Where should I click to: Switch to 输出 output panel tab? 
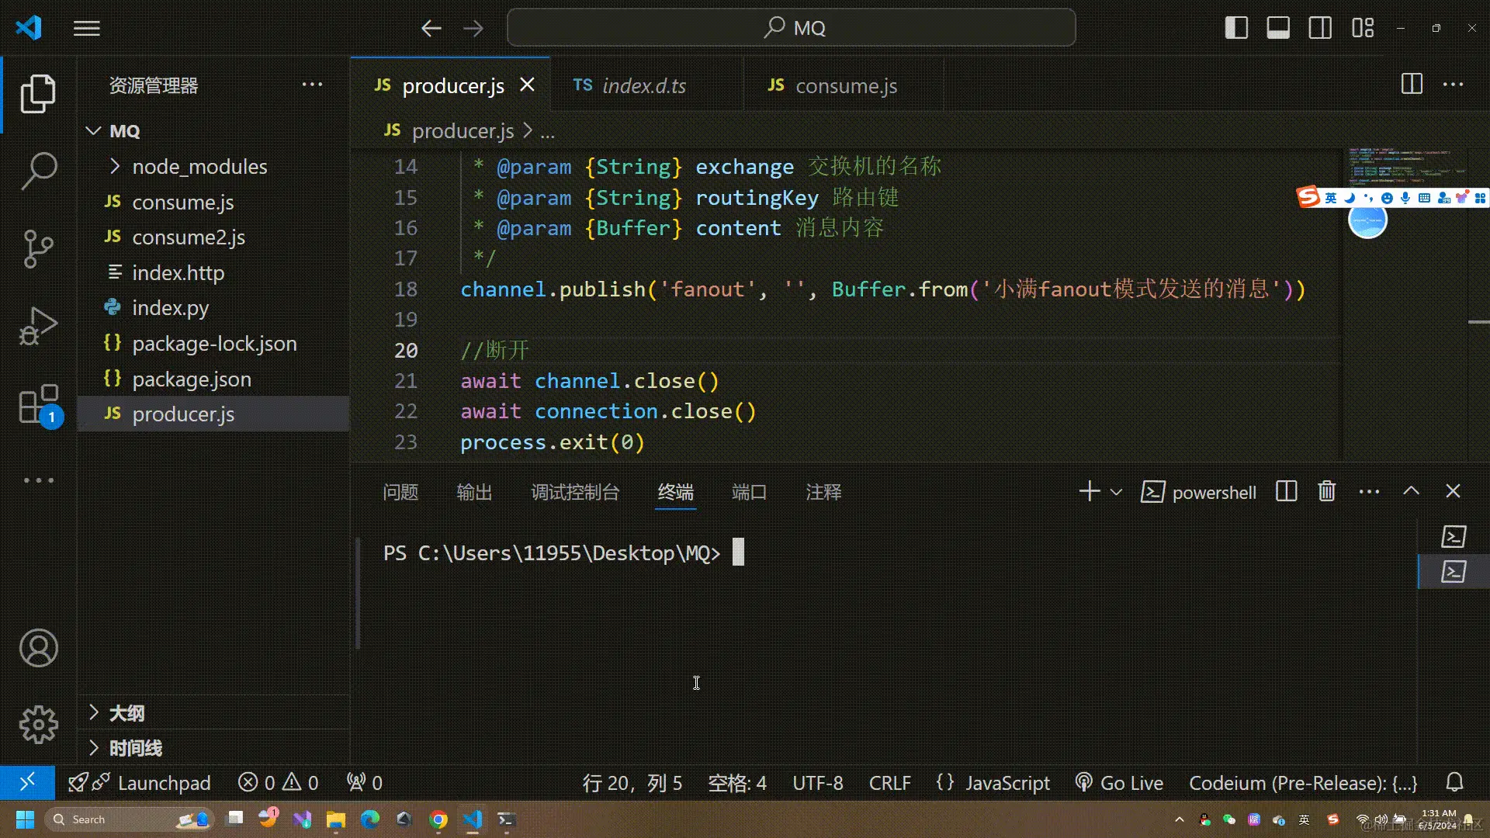click(474, 493)
